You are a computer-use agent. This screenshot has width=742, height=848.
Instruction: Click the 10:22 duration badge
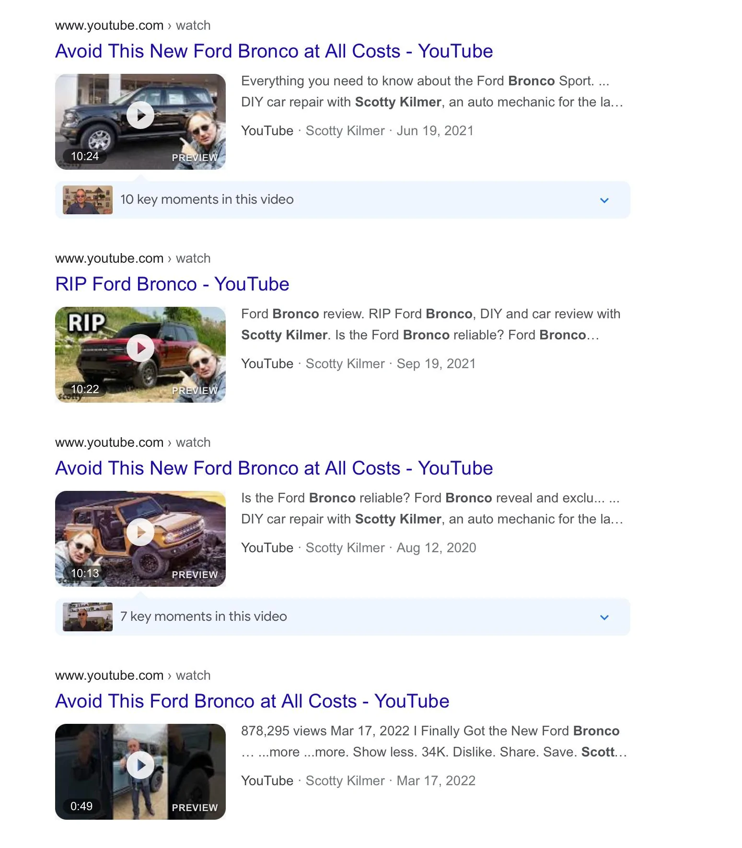click(85, 389)
